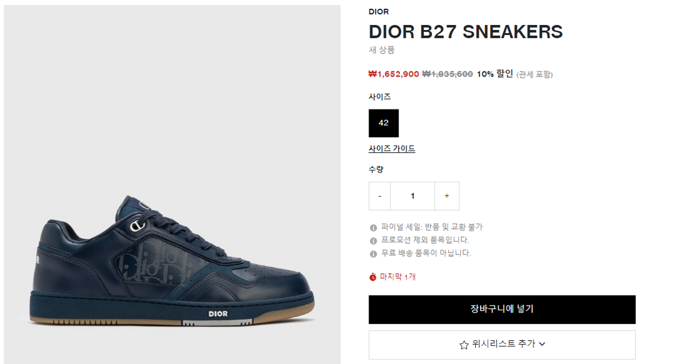This screenshot has width=677, height=364.
Task: Click the DIOR brand link above title
Action: point(379,12)
